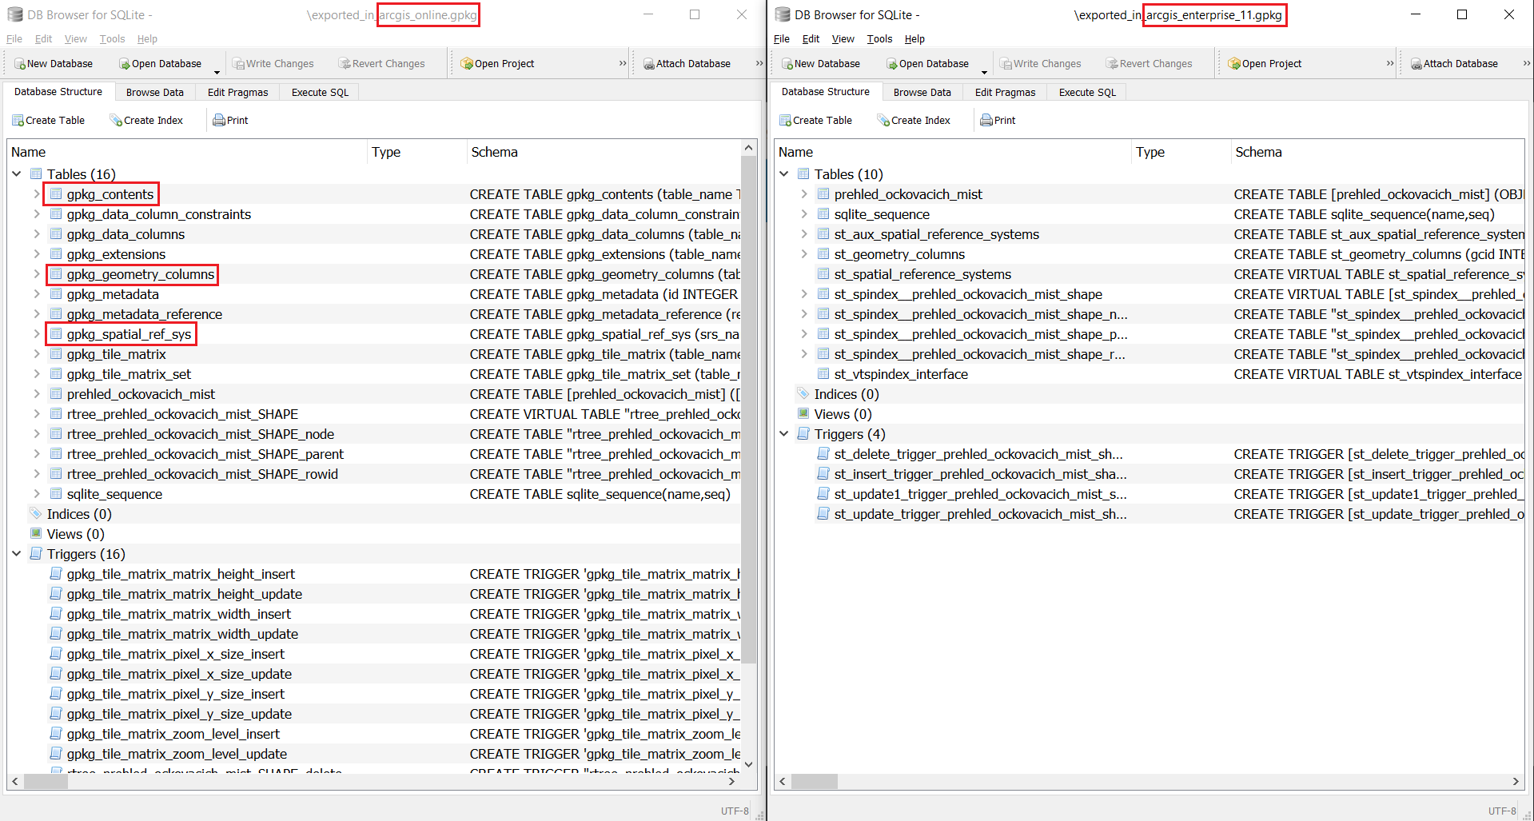Click Attach Database icon in left window
Viewport: 1534px width, 821px height.
pyautogui.click(x=649, y=64)
